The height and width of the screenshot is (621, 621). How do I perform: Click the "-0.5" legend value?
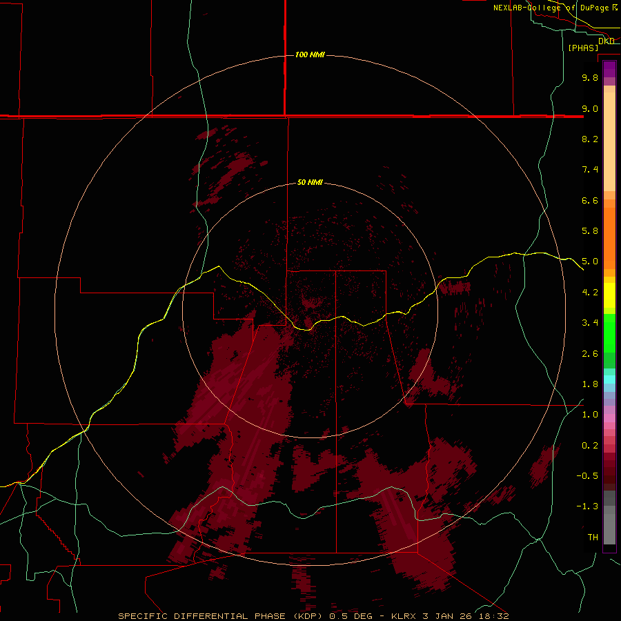587,476
